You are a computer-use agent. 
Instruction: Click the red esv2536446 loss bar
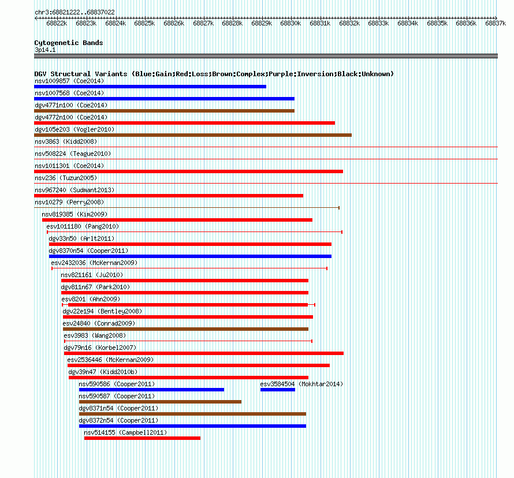[199, 365]
